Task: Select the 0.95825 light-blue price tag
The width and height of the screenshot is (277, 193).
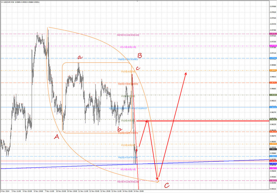Action: [273, 156]
